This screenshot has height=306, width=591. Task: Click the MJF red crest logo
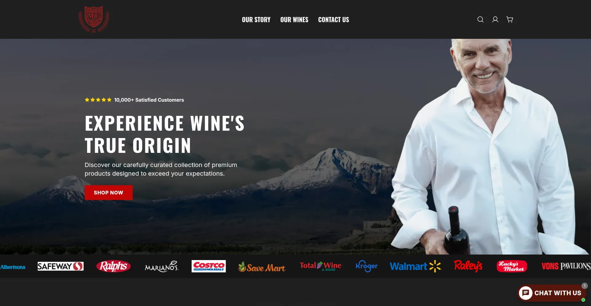pyautogui.click(x=94, y=19)
